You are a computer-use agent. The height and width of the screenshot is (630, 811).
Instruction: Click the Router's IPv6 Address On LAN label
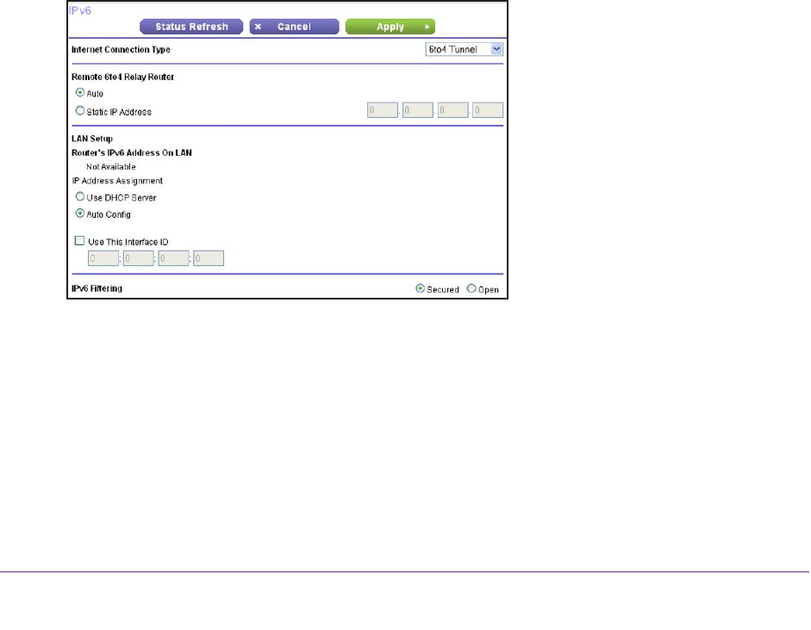pos(132,153)
